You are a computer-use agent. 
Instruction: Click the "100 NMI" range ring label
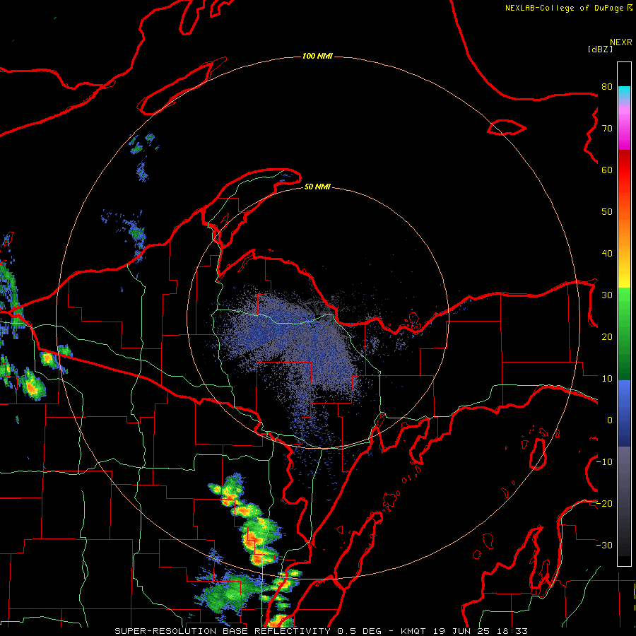point(317,56)
